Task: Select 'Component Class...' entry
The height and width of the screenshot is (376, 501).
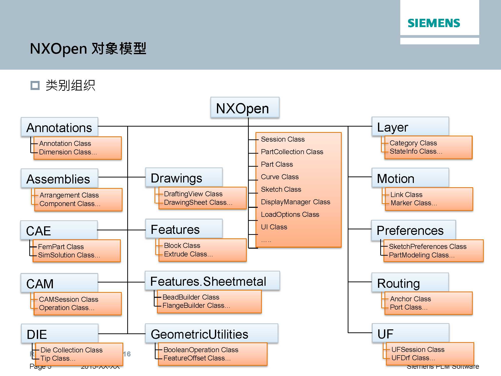Action: click(70, 204)
